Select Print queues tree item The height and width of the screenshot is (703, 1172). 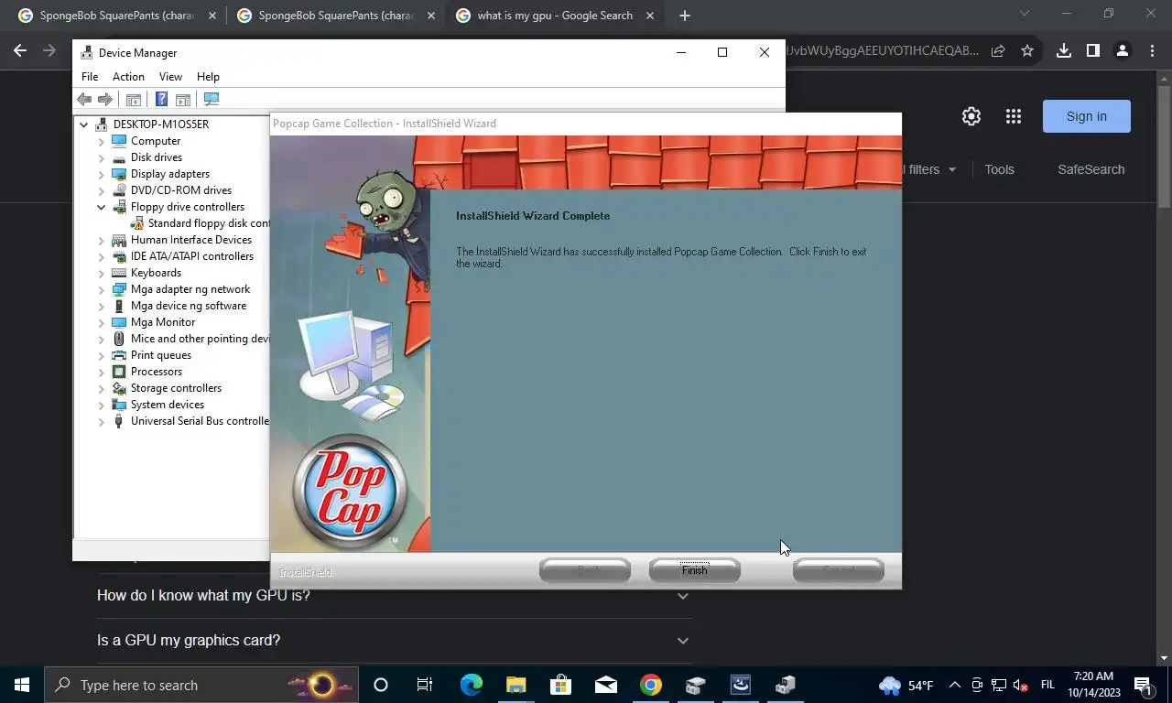(x=160, y=355)
